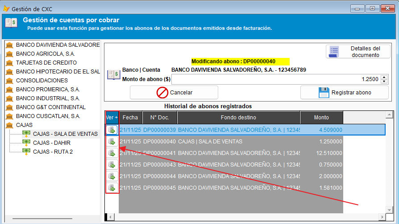Focus the Monto de abono field

click(x=276, y=79)
